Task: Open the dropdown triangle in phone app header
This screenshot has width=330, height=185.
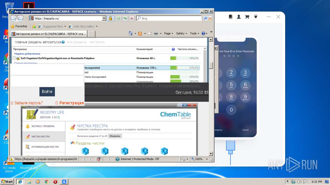Action: [x=256, y=17]
